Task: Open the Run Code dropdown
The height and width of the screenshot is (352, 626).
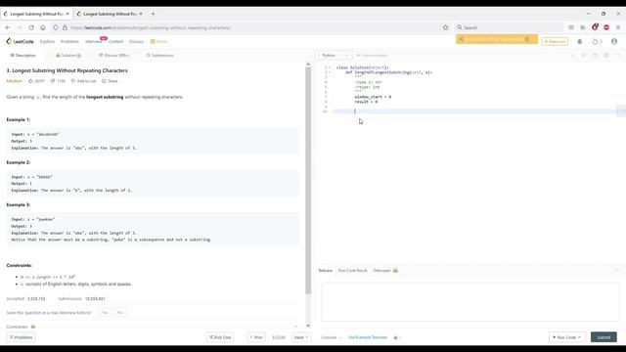Action: pos(566,337)
